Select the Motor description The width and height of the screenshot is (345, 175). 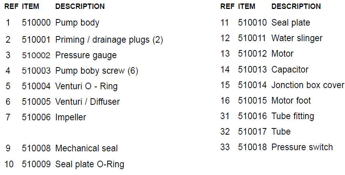(282, 54)
